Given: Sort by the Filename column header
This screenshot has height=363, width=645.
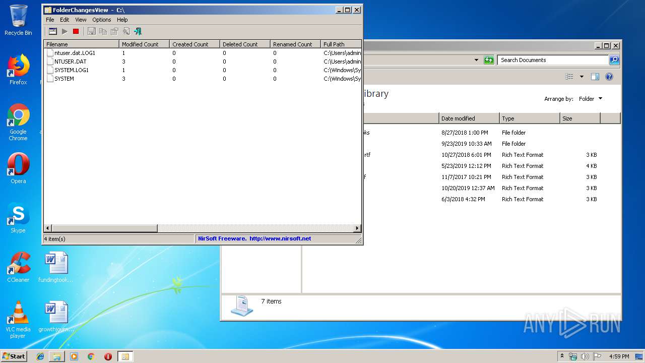Looking at the screenshot, I should [81, 44].
